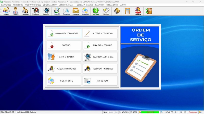Click the DEMO OS 2.0 status label

click(171, 112)
